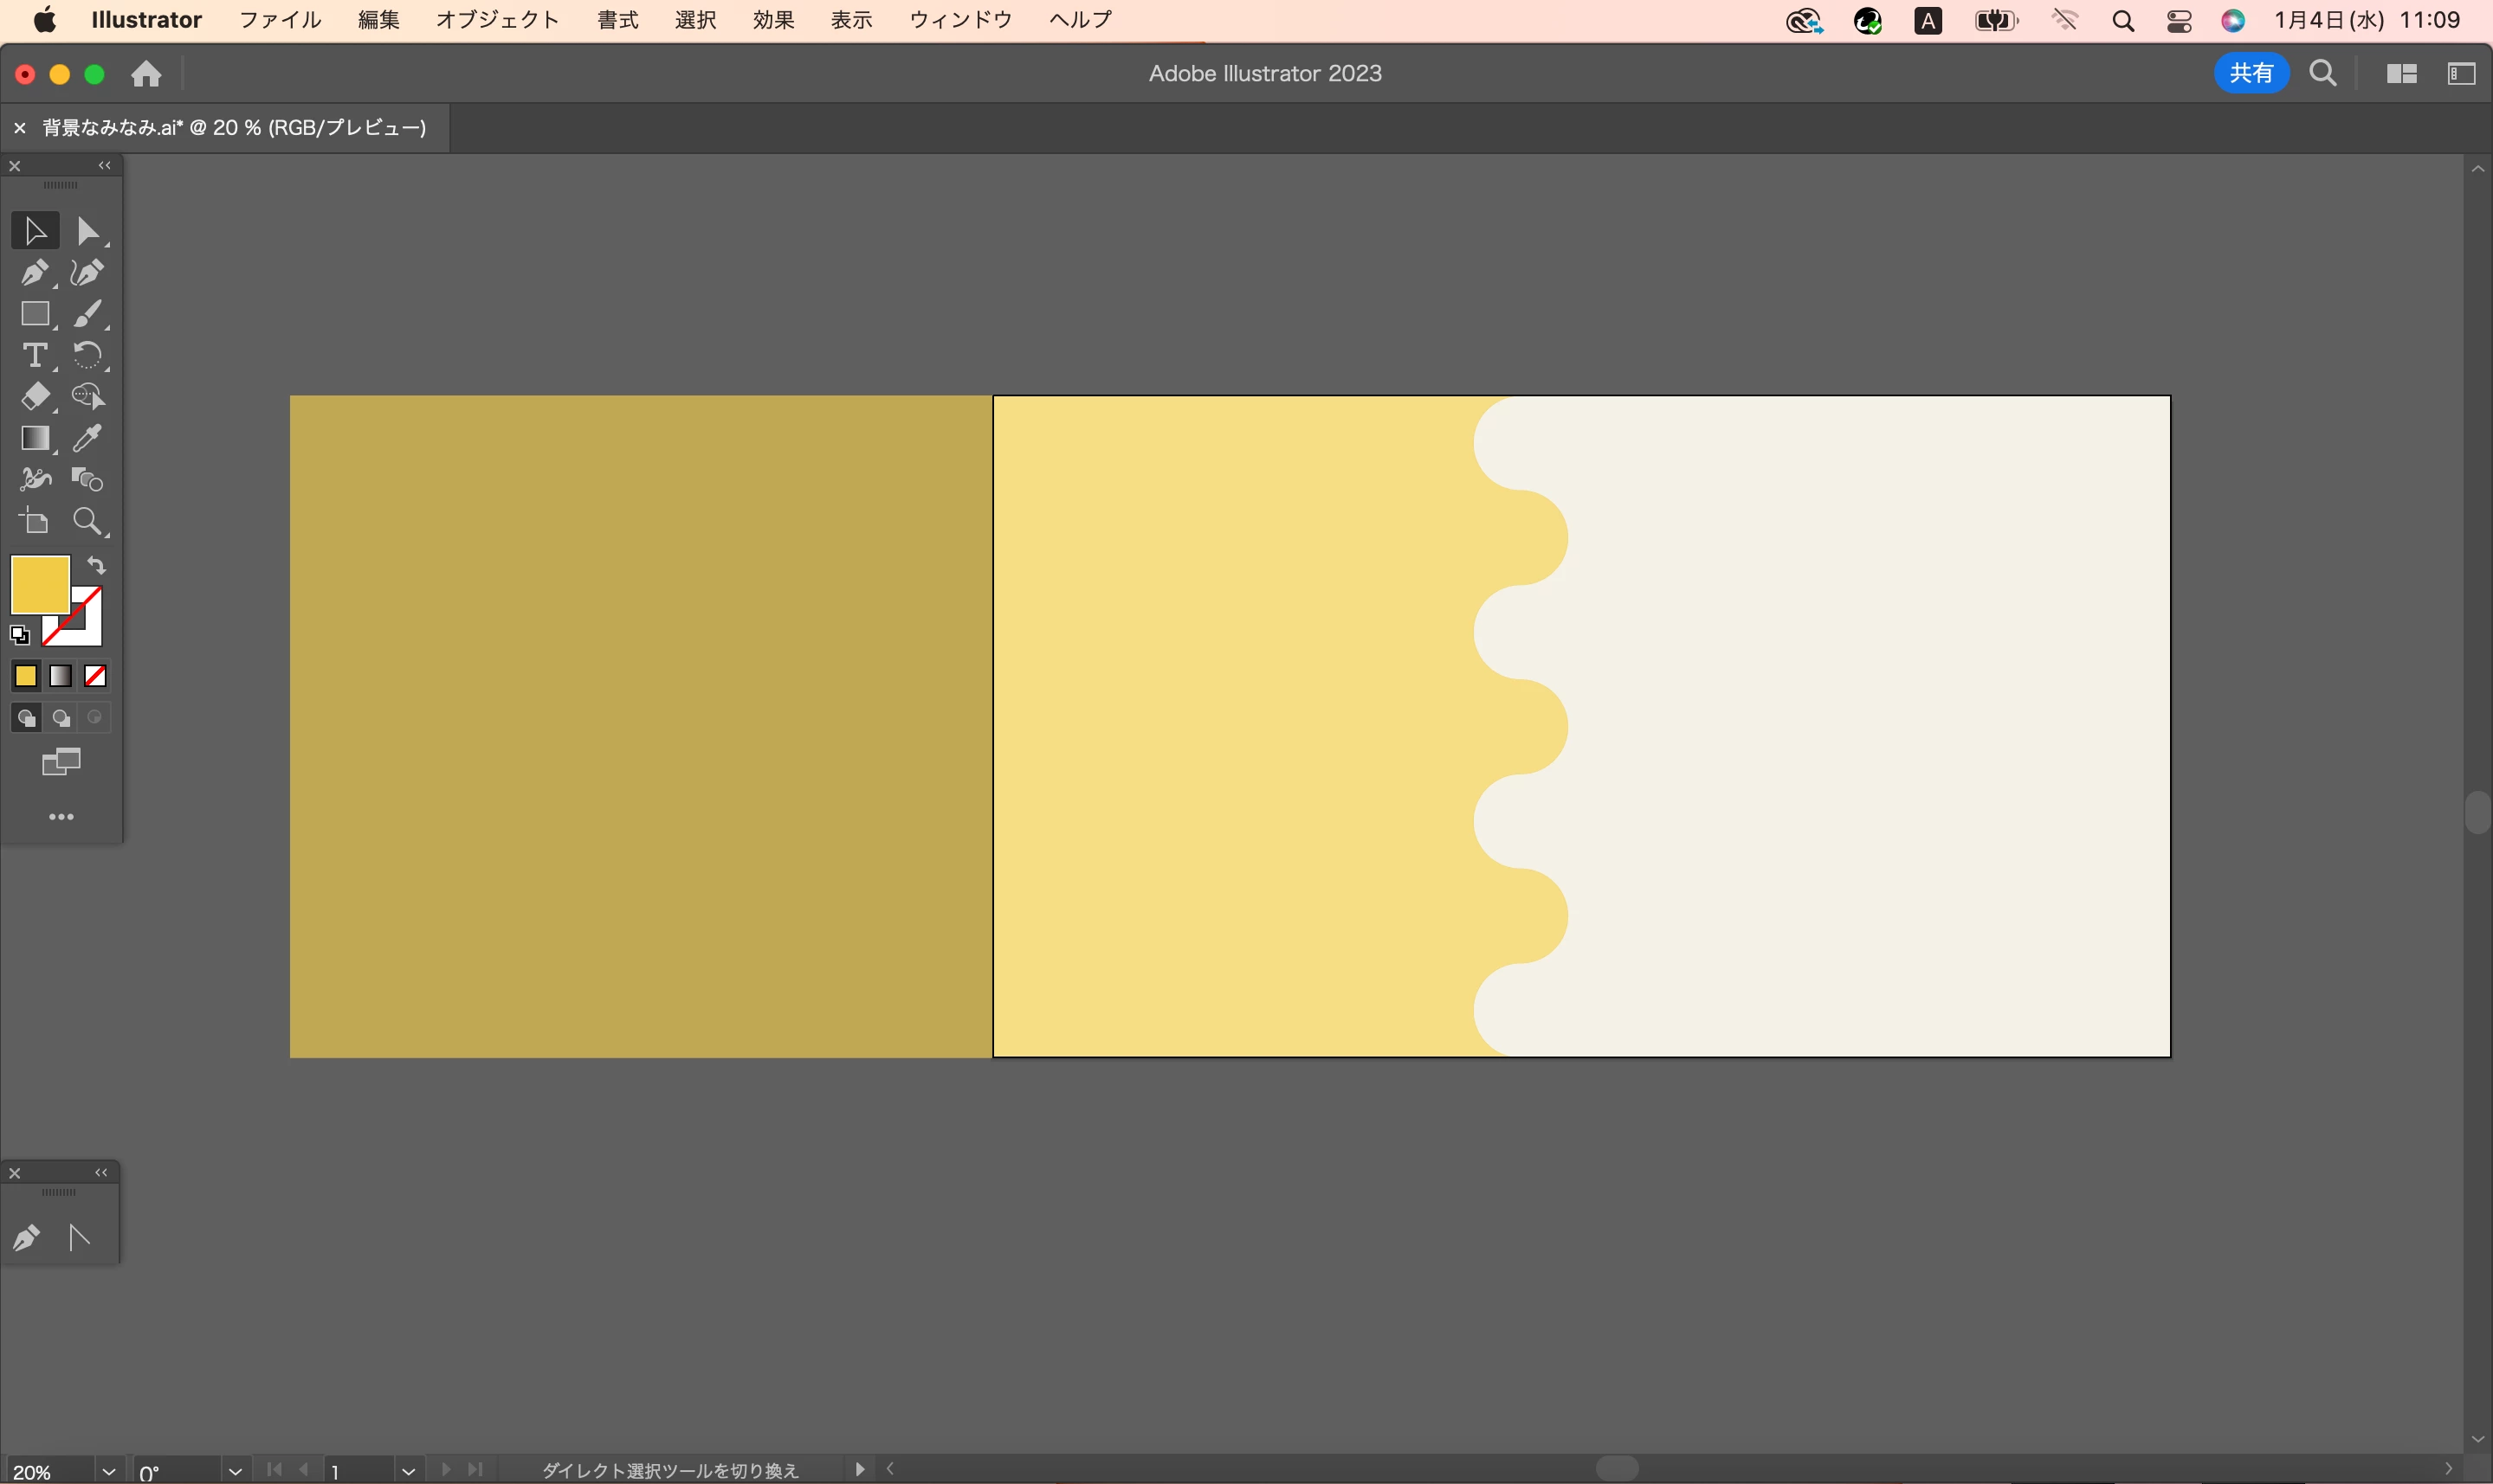The image size is (2493, 1484).
Task: Choose the Gradient tool
Action: pos(34,438)
